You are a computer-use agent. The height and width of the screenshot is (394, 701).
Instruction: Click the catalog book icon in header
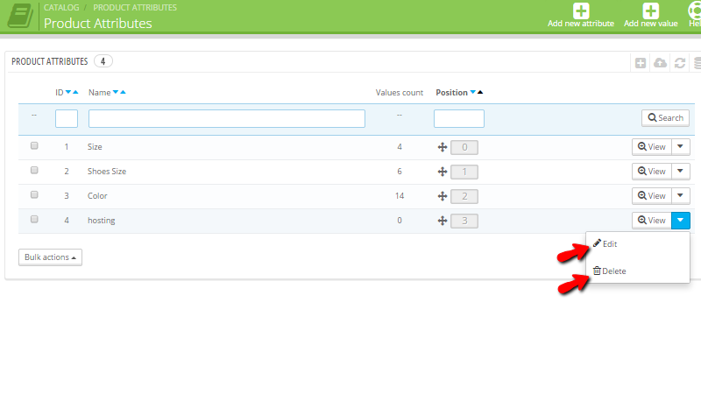click(x=20, y=16)
